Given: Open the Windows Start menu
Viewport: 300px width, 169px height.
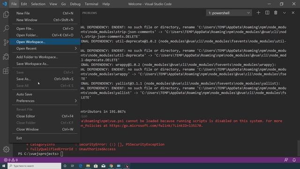Looking at the screenshot, I should (x=4, y=166).
